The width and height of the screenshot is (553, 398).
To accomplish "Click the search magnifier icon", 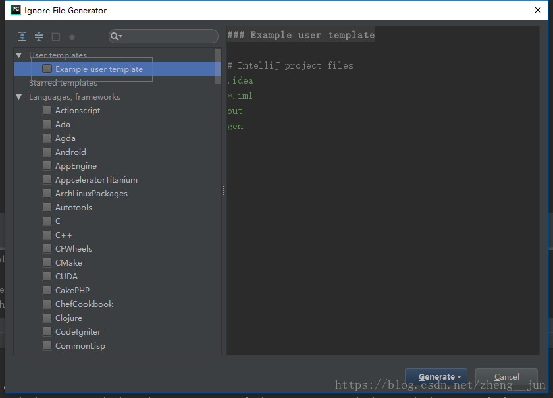I will click(115, 36).
